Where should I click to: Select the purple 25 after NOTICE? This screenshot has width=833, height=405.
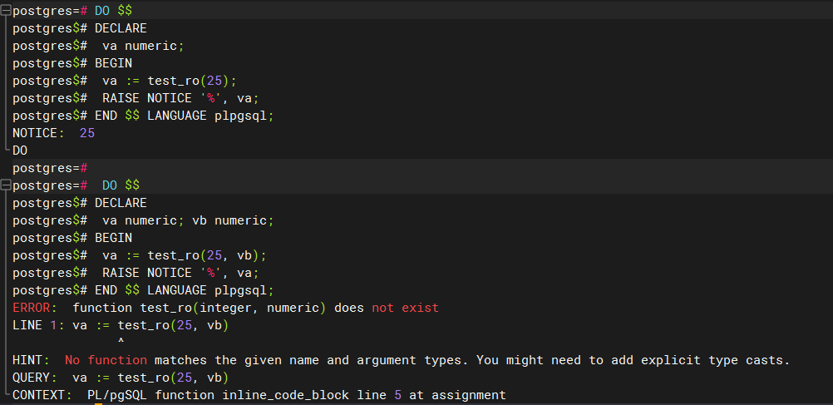click(x=87, y=133)
